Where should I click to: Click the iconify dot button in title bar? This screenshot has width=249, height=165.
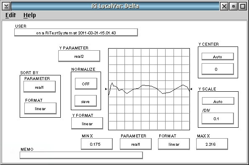(233, 6)
